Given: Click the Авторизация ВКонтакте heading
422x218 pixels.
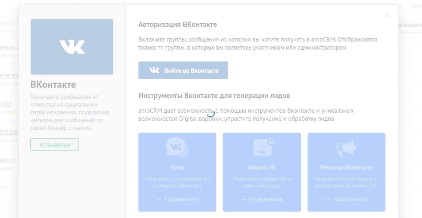Looking at the screenshot, I should pos(177,24).
